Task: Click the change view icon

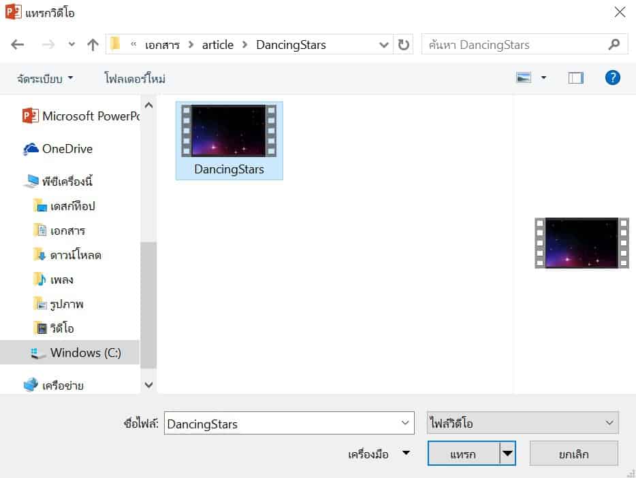Action: 524,78
